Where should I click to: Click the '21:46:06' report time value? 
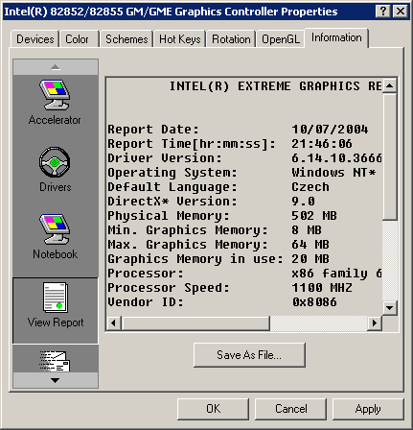322,144
